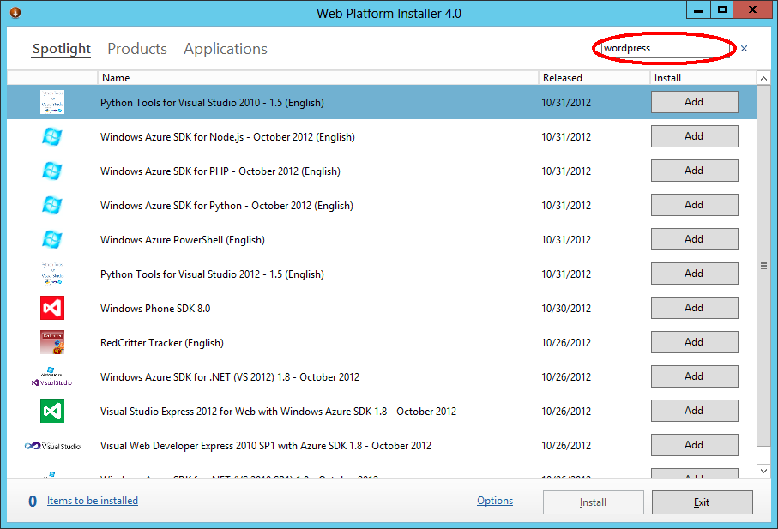The height and width of the screenshot is (529, 778).
Task: Maximize the Web Platform Installer window
Action: [x=722, y=10]
